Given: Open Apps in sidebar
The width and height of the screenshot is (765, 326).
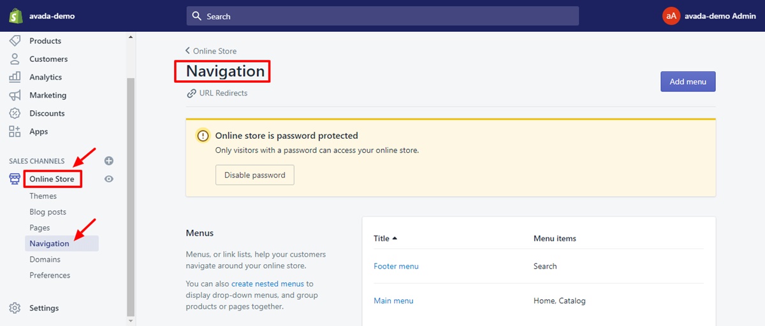Looking at the screenshot, I should pyautogui.click(x=39, y=132).
